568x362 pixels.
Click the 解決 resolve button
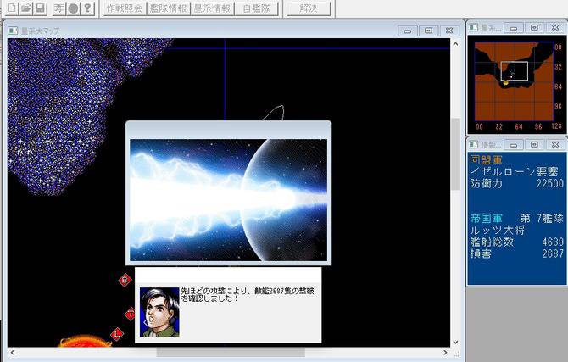point(309,8)
